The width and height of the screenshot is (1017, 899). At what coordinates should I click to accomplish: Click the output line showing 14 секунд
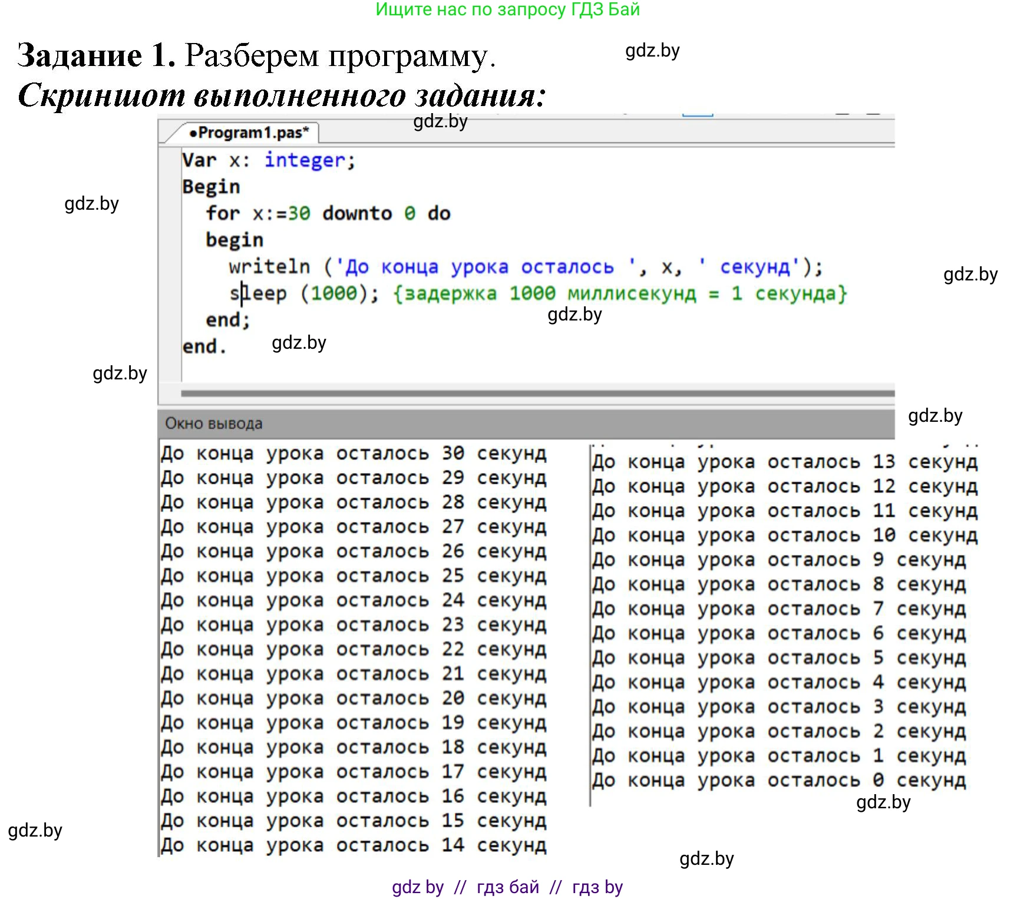(354, 845)
